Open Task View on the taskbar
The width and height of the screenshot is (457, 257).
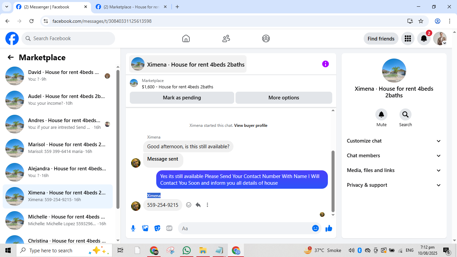(120, 250)
